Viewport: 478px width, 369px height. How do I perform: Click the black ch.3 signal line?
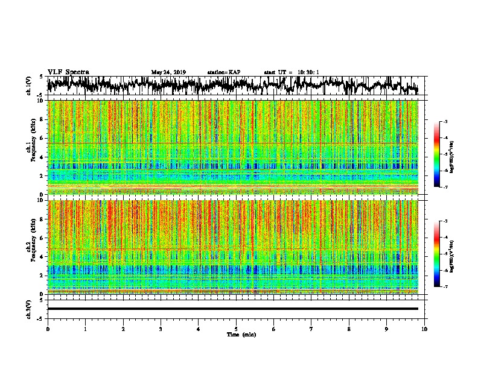233,309
